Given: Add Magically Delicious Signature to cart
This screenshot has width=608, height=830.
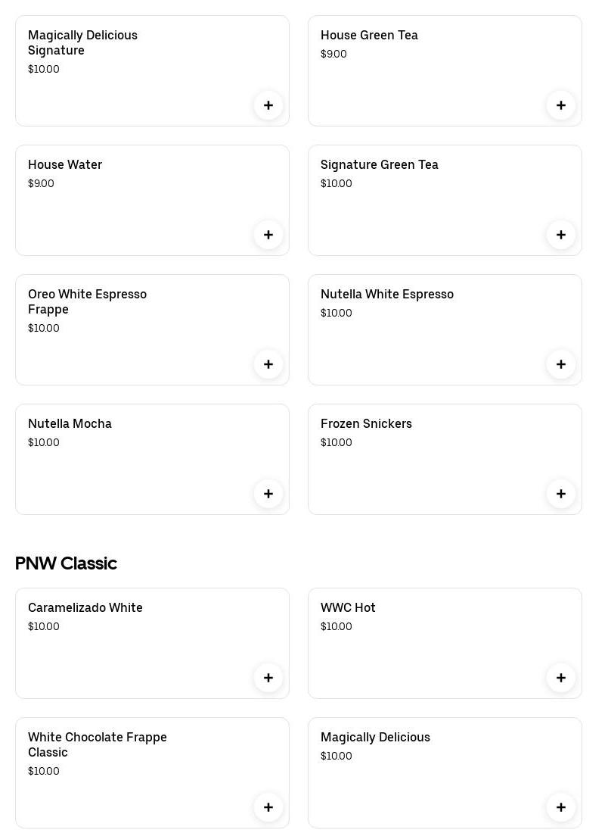Looking at the screenshot, I should 268,105.
